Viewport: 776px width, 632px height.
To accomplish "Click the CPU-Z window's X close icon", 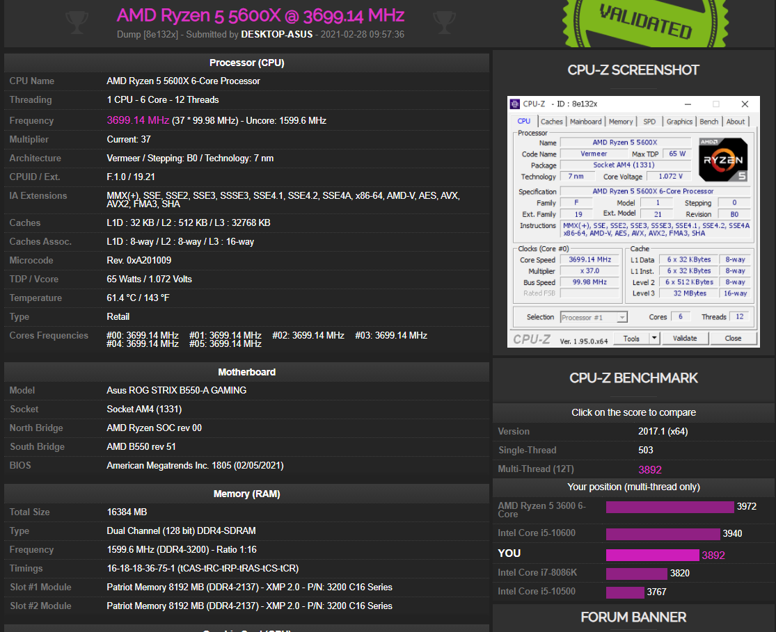I will tap(745, 104).
